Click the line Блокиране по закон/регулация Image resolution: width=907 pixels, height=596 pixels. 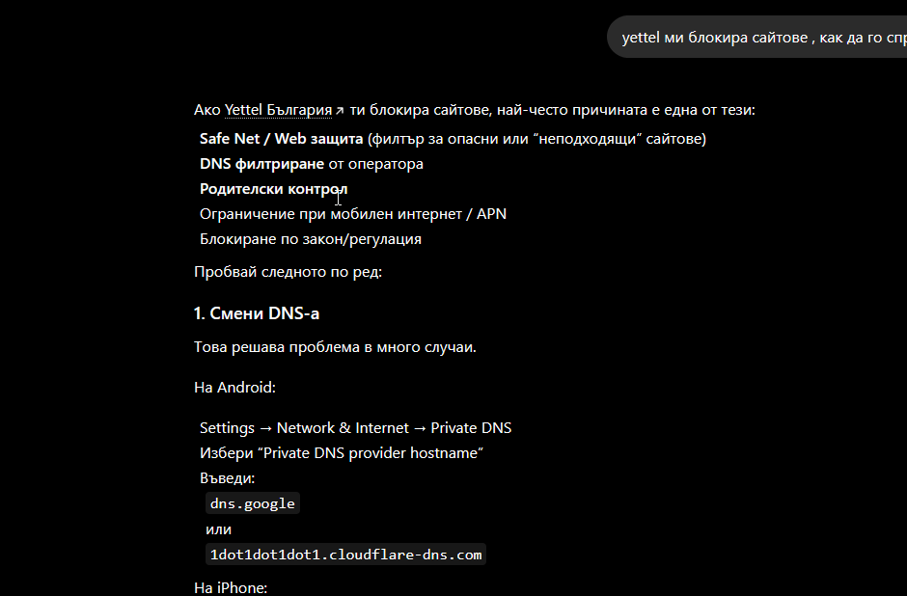pos(311,239)
